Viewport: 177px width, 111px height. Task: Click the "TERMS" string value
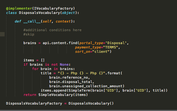(x=111, y=47)
